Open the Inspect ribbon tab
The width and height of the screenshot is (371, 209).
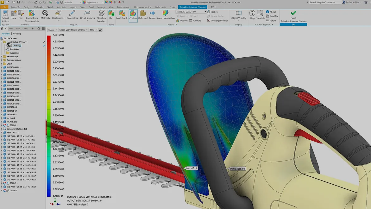pyautogui.click(x=73, y=7)
